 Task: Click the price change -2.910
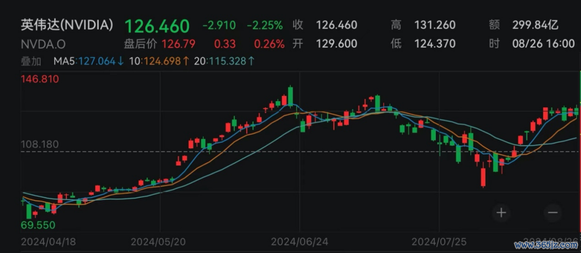click(x=219, y=25)
